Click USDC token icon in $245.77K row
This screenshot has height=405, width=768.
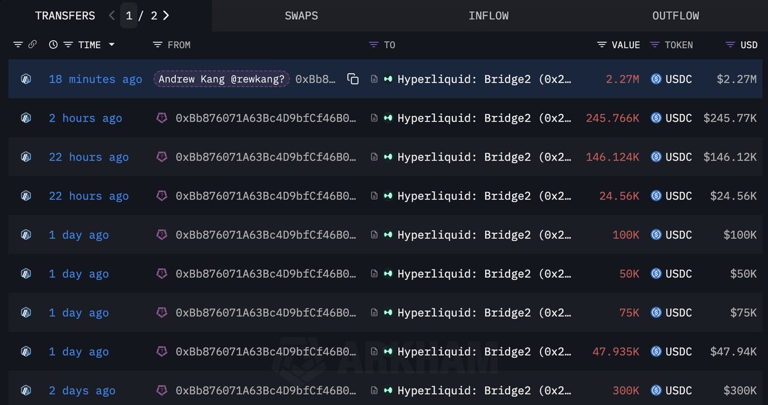656,118
